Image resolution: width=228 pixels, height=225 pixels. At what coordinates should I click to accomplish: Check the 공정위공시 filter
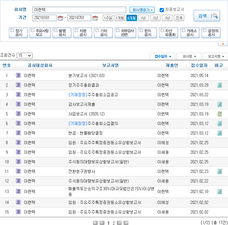click(x=205, y=30)
